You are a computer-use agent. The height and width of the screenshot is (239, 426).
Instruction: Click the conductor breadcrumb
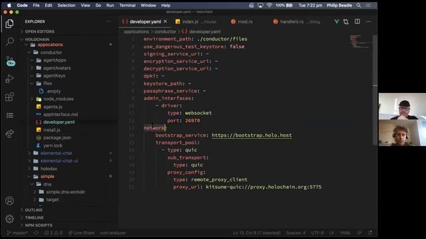pos(165,32)
